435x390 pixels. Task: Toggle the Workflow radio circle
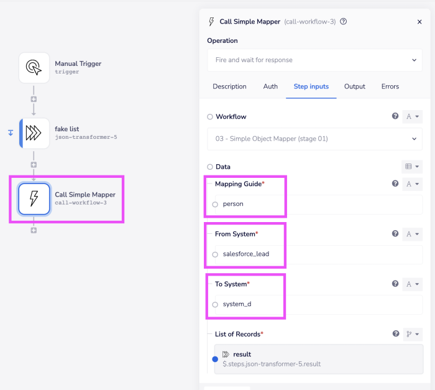(210, 117)
